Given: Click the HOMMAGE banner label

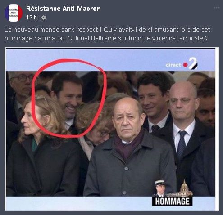Looking at the screenshot, I should tap(172, 201).
